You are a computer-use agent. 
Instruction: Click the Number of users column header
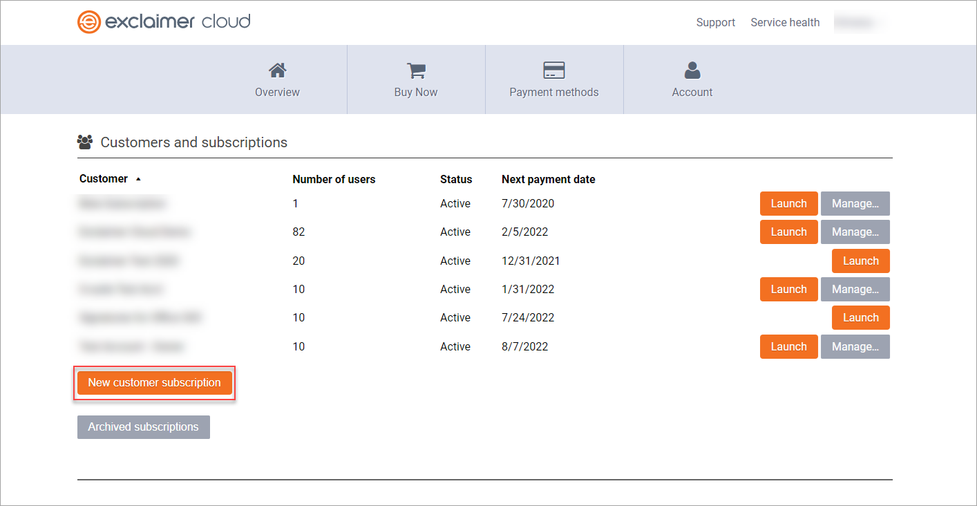click(x=334, y=179)
